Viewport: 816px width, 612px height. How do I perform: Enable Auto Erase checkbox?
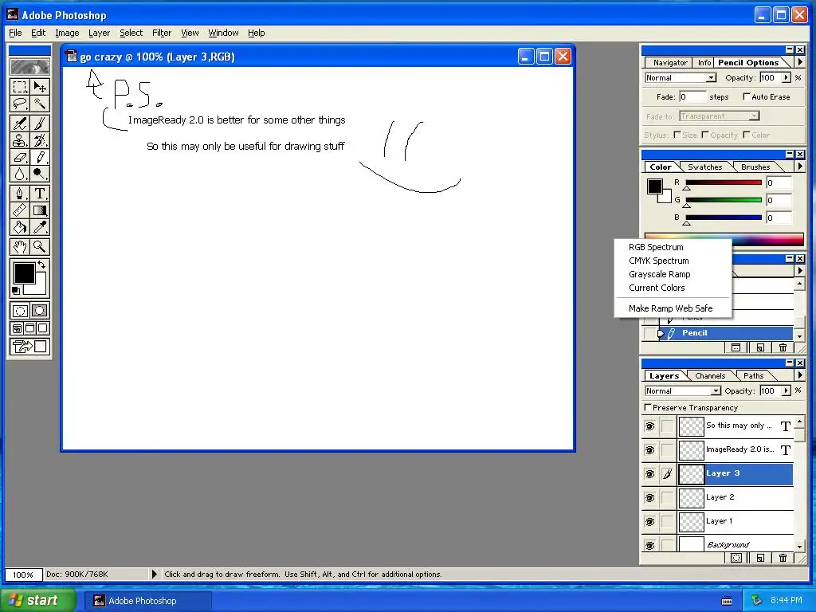[746, 96]
